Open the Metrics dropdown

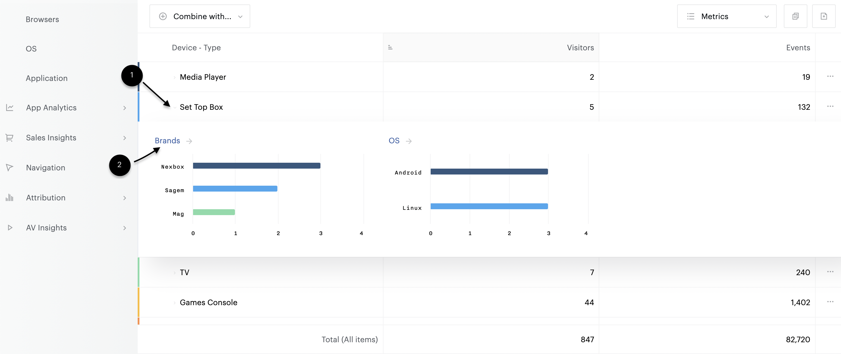[x=726, y=16]
